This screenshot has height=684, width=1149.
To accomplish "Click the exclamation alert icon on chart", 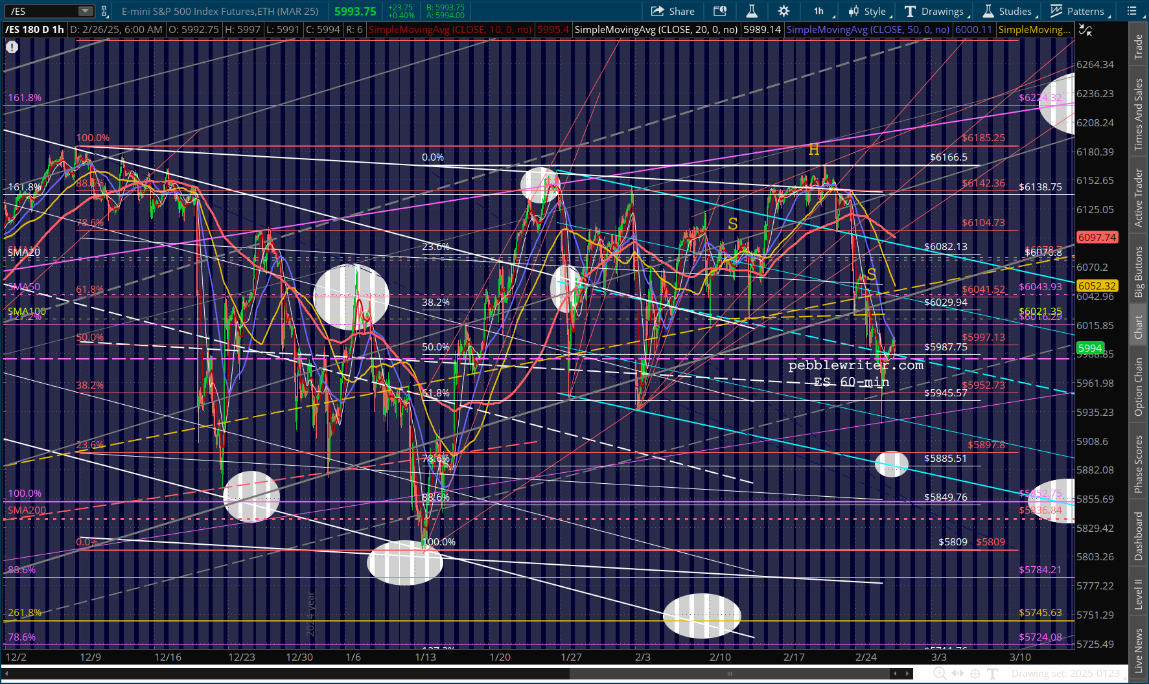I will [12, 47].
